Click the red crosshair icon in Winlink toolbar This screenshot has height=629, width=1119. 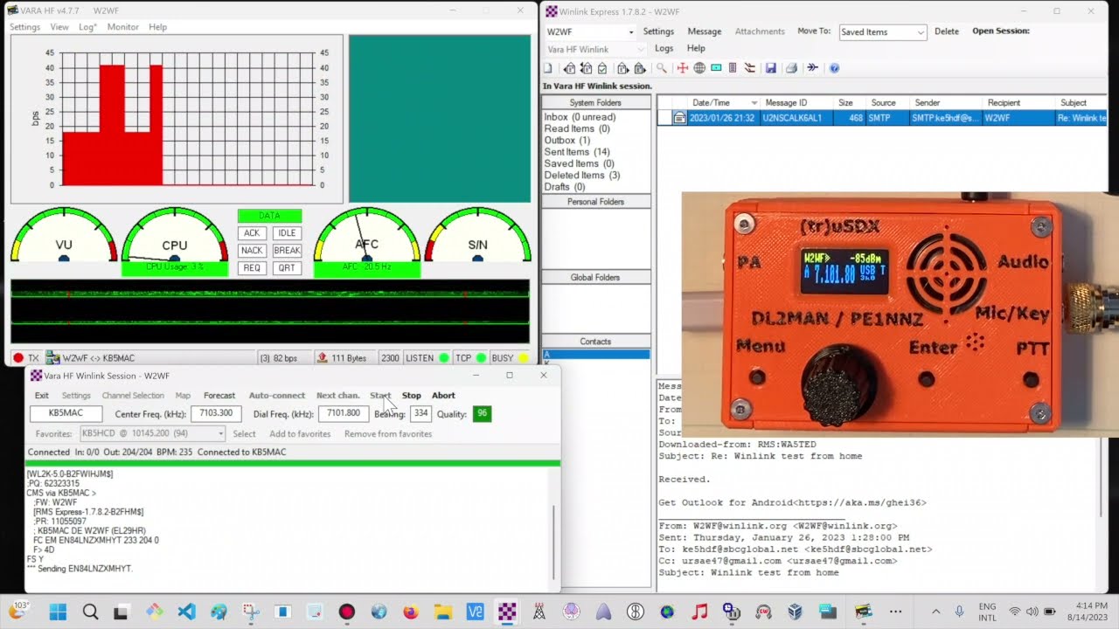[x=683, y=68]
